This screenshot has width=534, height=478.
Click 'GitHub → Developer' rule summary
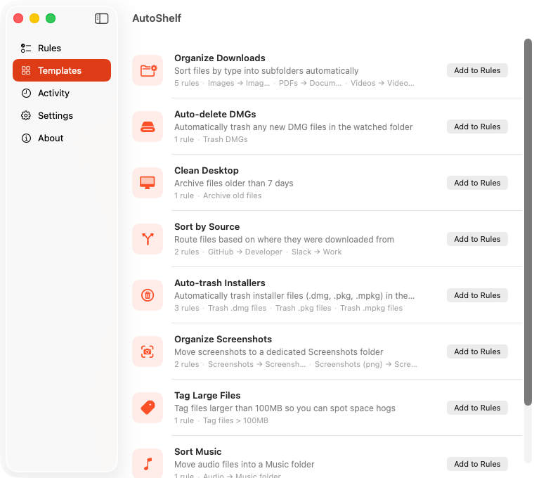(x=245, y=252)
